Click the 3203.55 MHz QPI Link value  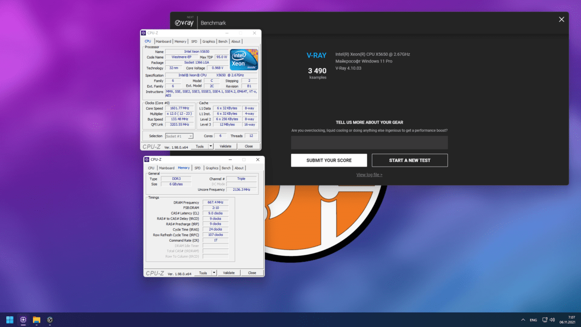181,125
